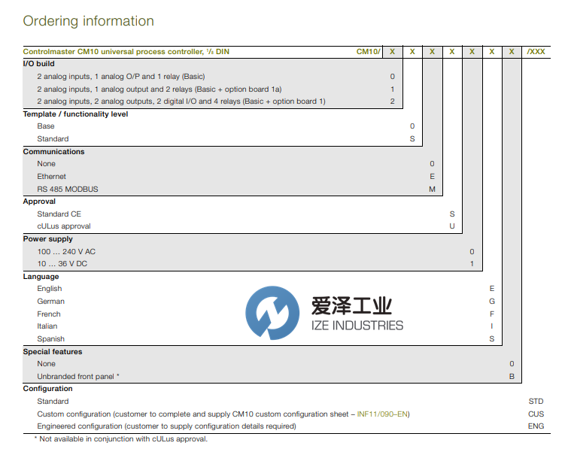The image size is (565, 467).
Task: Click the first X box after CM10/
Action: tap(392, 52)
